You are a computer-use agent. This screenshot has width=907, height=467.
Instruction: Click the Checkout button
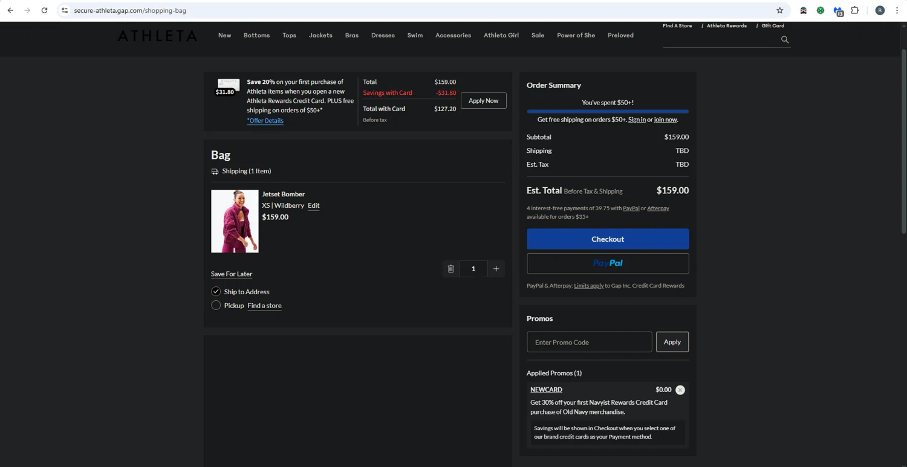[608, 239]
